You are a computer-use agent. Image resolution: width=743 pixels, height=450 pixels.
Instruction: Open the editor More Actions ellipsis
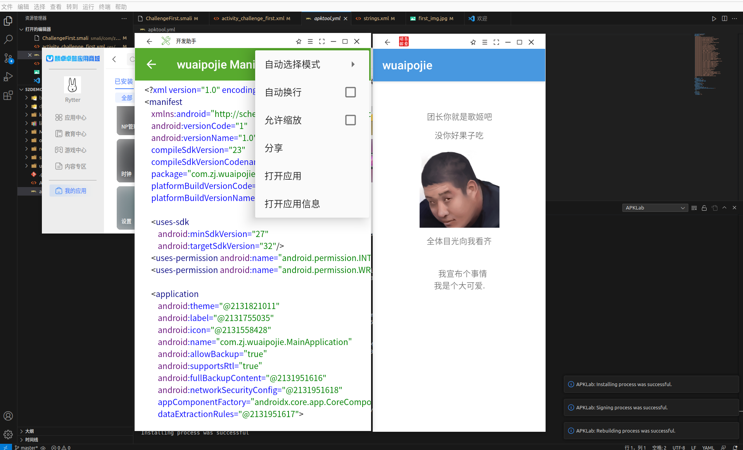734,19
